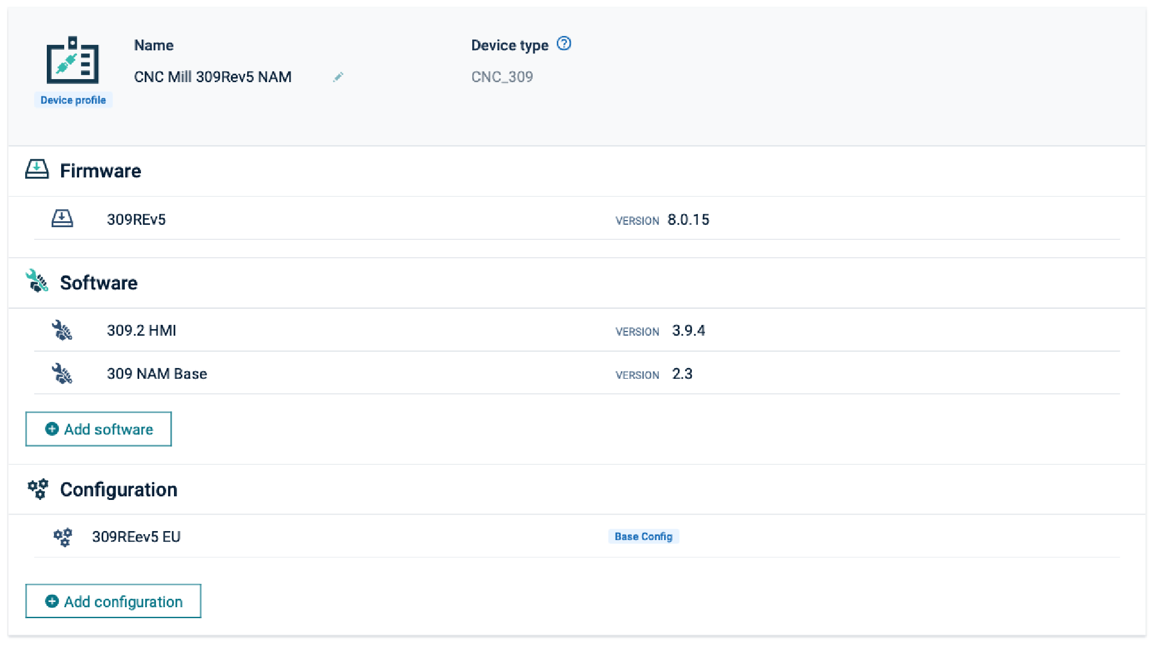Viewport: 1152px width, 645px height.
Task: Open the 309.2 HMI software entry
Action: pos(141,330)
